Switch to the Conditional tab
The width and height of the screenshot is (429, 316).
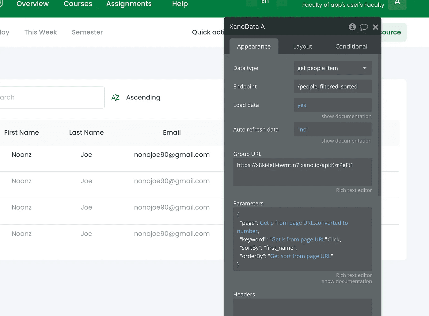pyautogui.click(x=351, y=46)
